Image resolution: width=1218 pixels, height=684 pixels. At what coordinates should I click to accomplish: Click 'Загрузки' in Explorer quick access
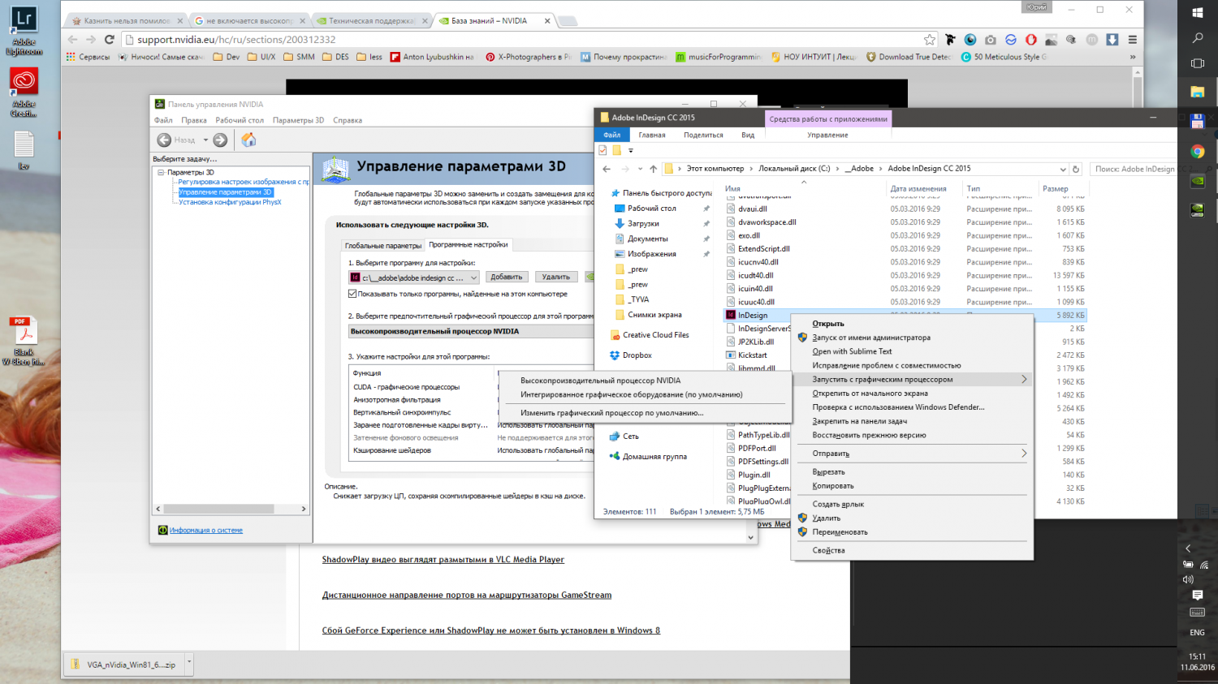(643, 223)
